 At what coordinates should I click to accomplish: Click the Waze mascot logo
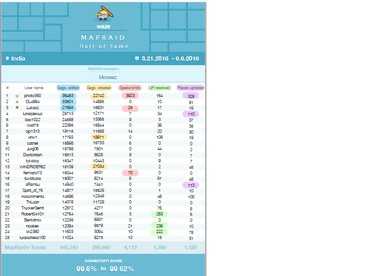(104, 15)
